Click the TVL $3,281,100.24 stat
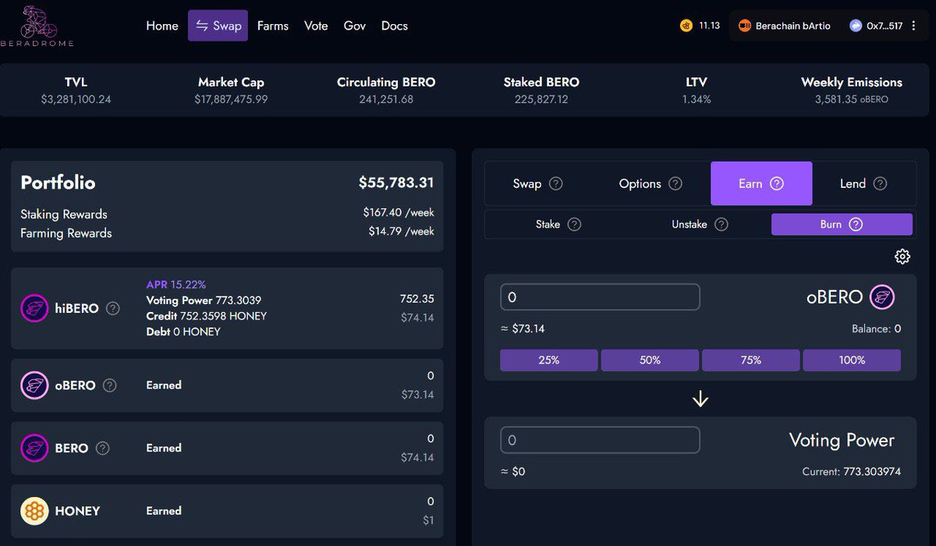 click(x=76, y=90)
